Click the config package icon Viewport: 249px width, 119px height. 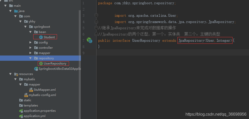36,42
